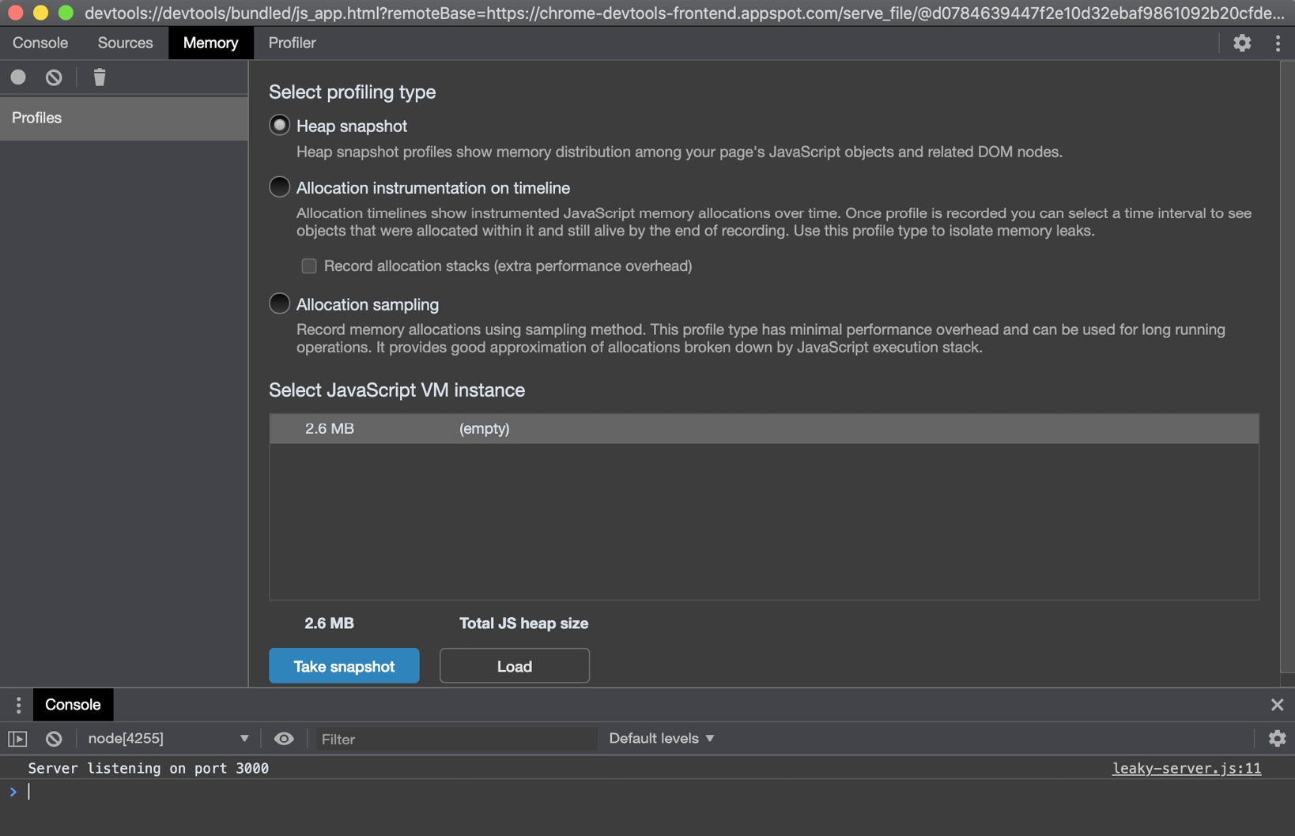
Task: Open the console settings gear
Action: coord(1277,738)
